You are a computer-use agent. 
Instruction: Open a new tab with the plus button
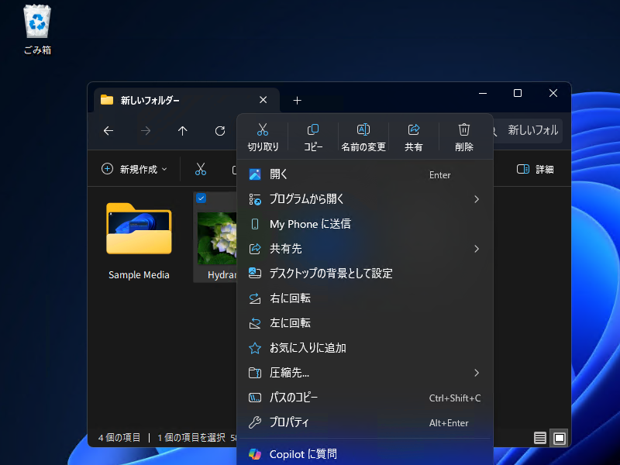point(297,100)
